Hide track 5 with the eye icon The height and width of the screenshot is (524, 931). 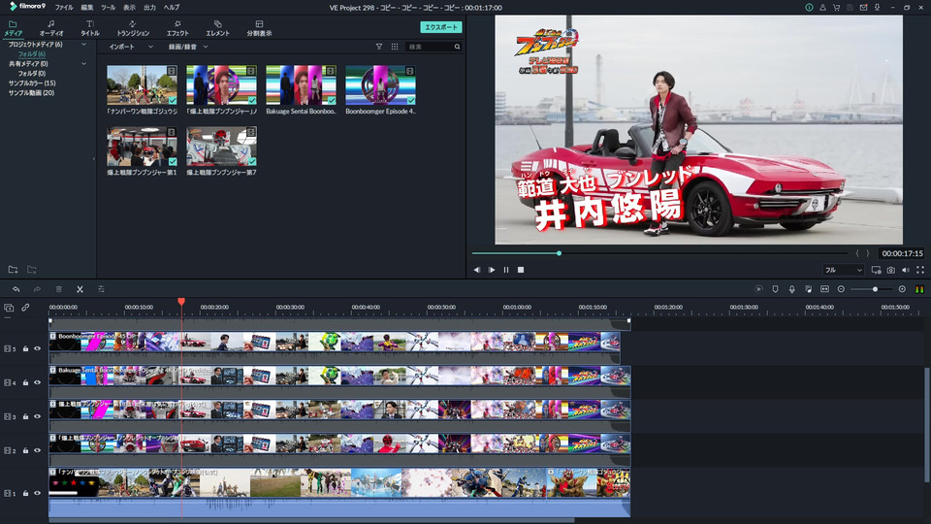[38, 348]
